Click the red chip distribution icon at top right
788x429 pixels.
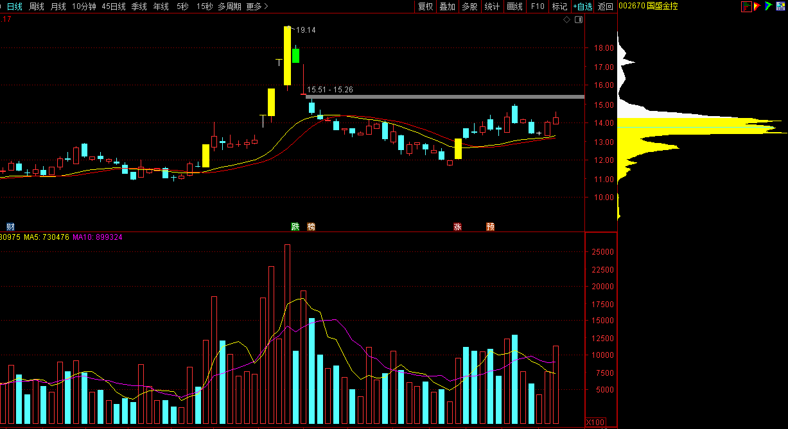[x=746, y=6]
